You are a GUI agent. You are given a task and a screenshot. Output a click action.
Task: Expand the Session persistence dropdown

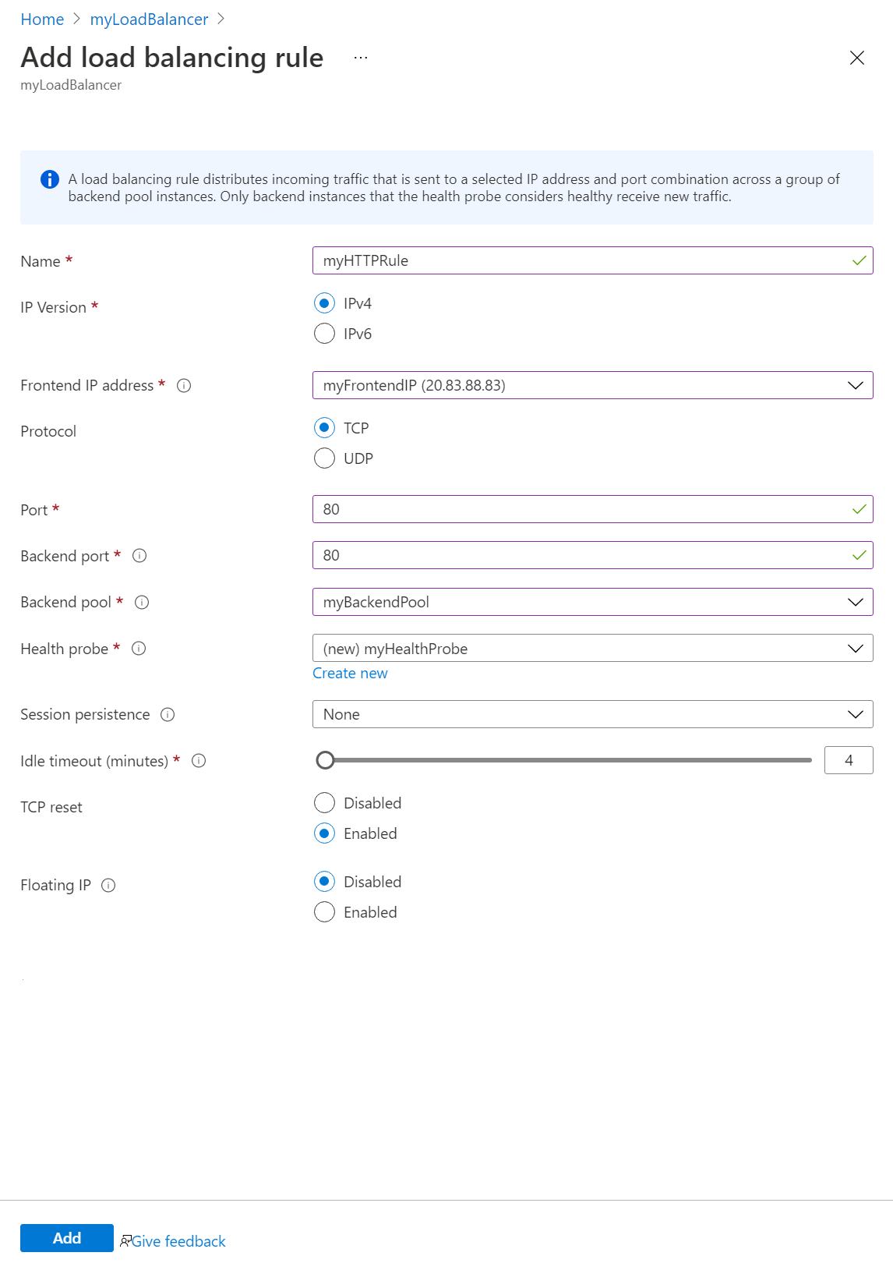tap(592, 714)
